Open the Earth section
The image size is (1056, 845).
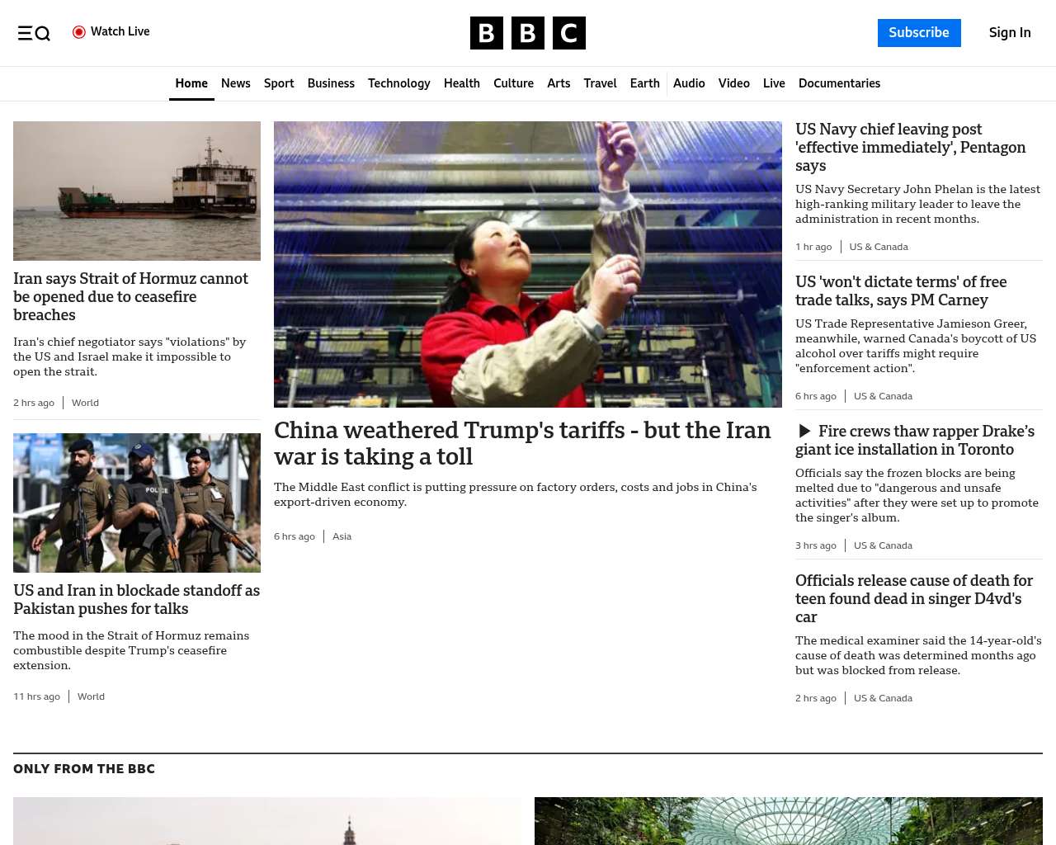pyautogui.click(x=644, y=83)
